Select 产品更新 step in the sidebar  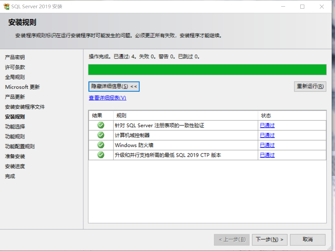(15, 97)
